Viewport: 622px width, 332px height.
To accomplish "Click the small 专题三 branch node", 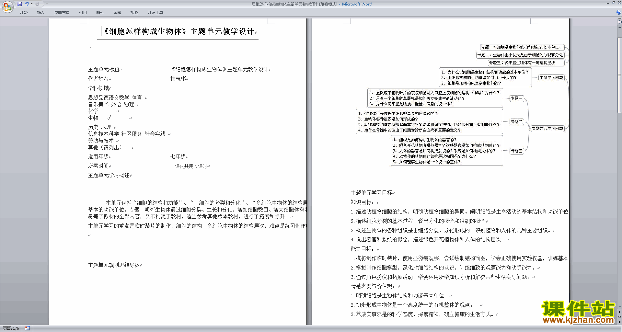I will pyautogui.click(x=516, y=151).
